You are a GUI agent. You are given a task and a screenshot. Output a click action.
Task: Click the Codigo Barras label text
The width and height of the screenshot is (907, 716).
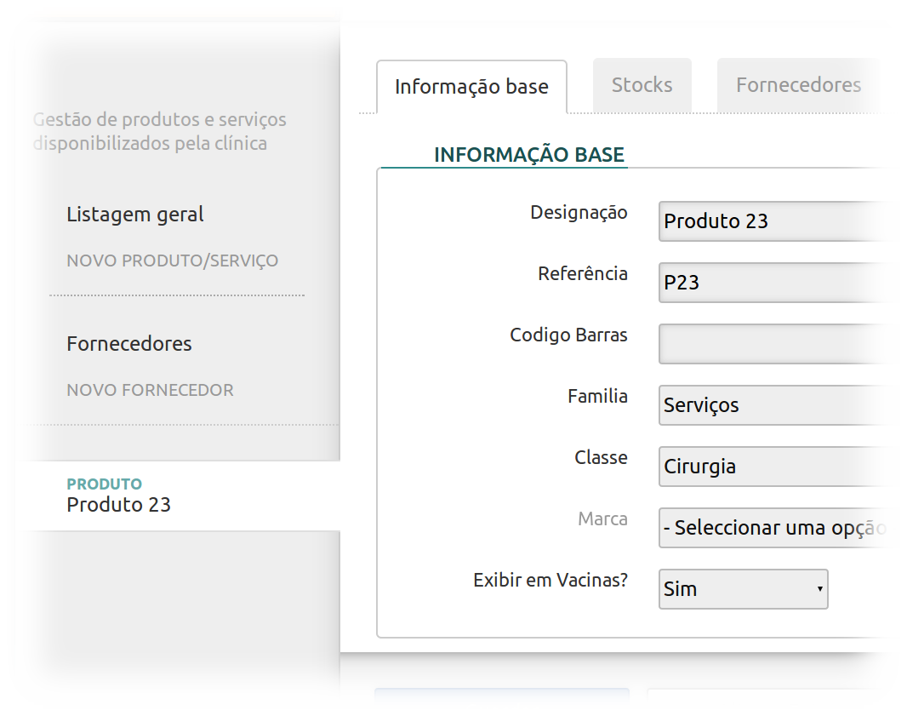568,335
